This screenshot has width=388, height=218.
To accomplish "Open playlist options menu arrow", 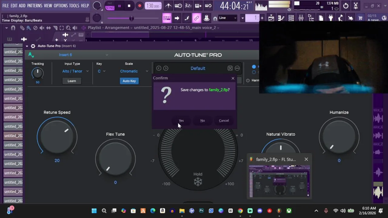I will [x=6, y=28].
